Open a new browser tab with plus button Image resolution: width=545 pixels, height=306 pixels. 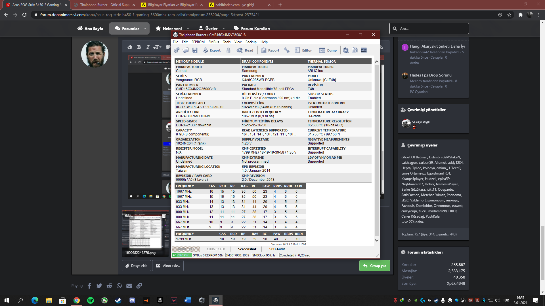click(x=280, y=5)
